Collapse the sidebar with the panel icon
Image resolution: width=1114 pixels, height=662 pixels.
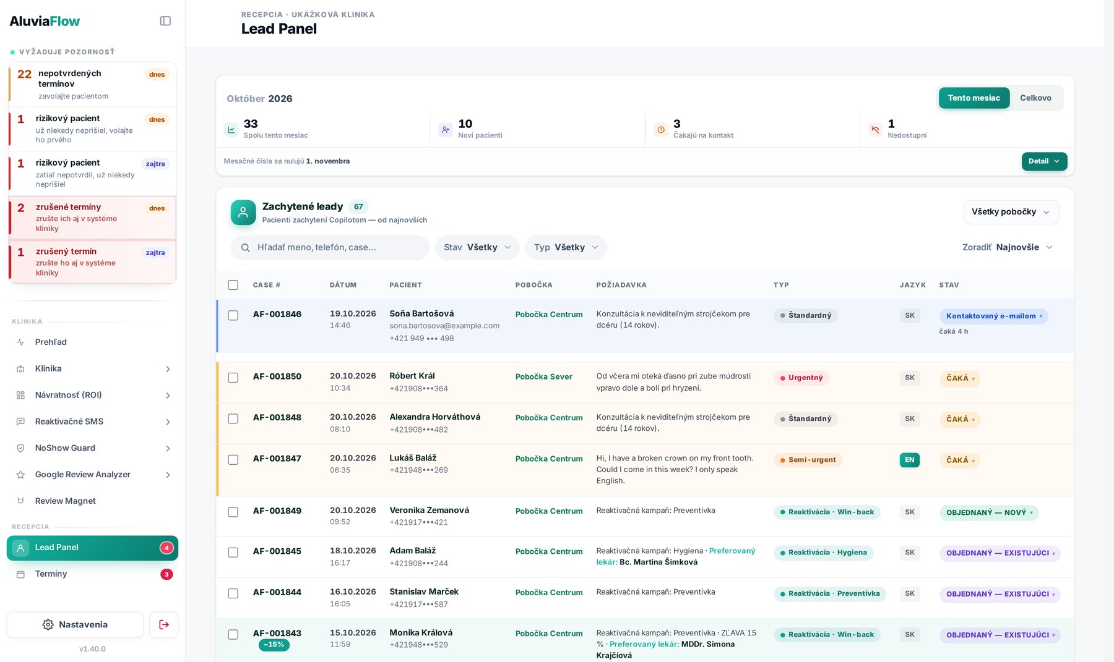(x=165, y=21)
